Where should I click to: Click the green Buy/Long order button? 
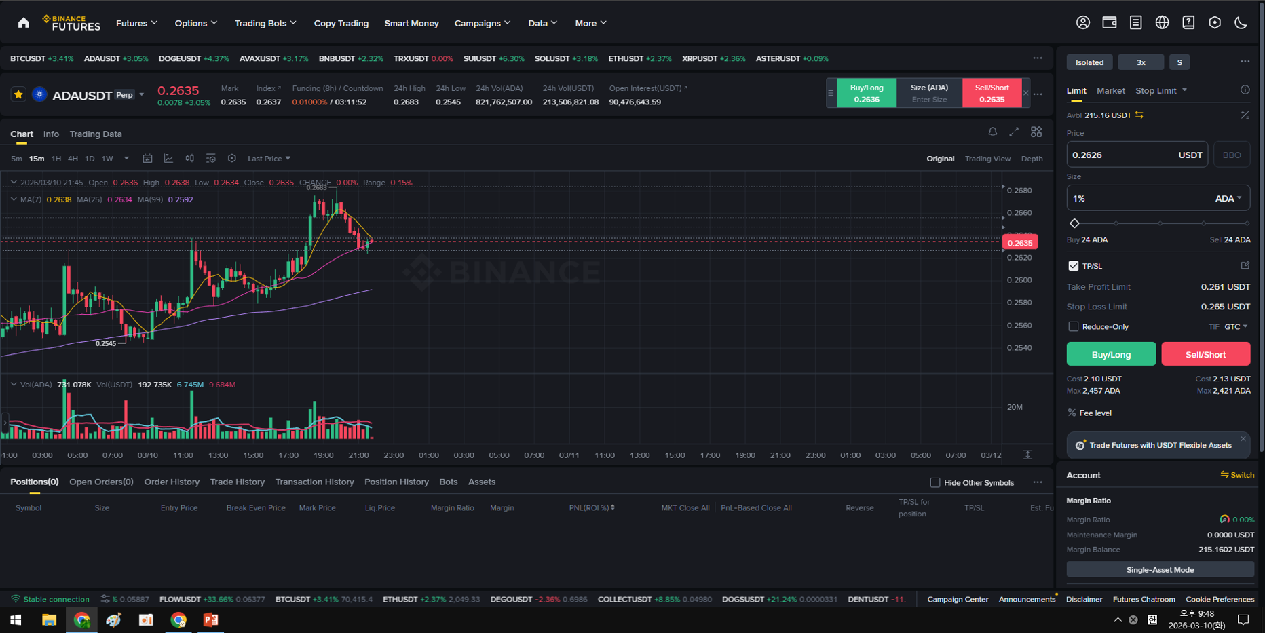coord(1111,354)
